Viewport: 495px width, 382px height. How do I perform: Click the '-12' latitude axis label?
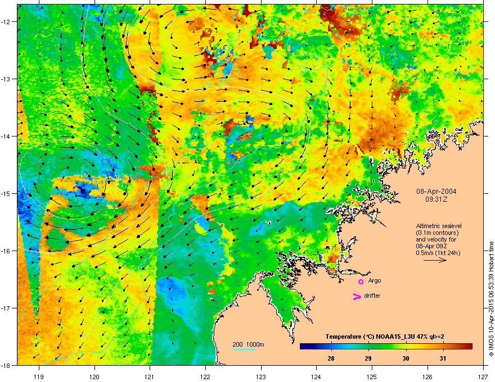pyautogui.click(x=6, y=22)
